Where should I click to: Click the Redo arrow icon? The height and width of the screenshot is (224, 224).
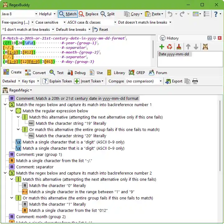pyautogui.click(x=182, y=14)
